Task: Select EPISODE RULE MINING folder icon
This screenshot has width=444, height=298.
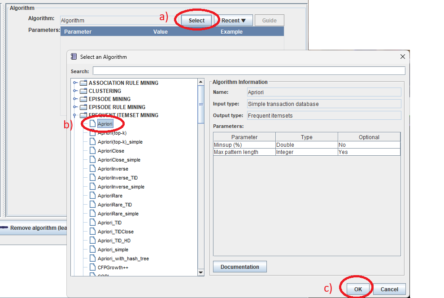Action: [x=83, y=107]
